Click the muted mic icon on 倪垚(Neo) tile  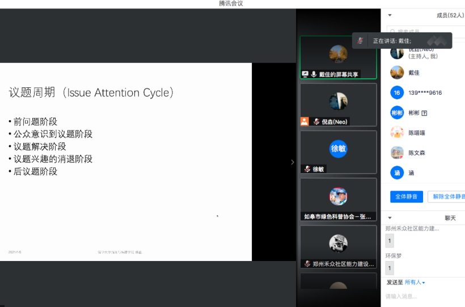click(x=316, y=121)
